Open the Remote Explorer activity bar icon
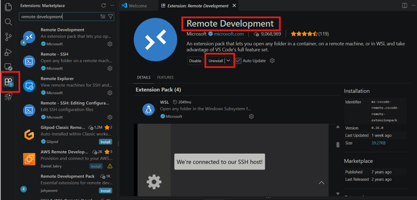Image resolution: width=417 pixels, height=200 pixels. click(x=9, y=67)
